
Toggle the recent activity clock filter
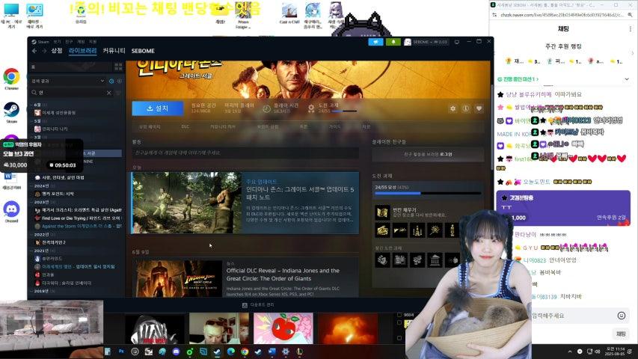tap(111, 81)
